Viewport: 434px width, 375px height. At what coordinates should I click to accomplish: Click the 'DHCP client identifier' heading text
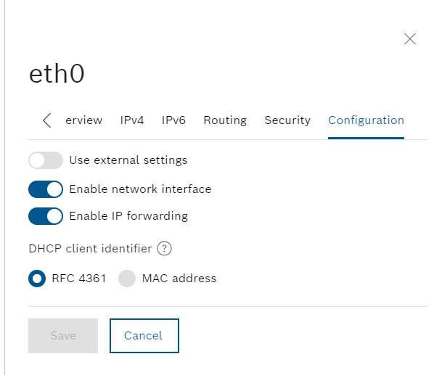[x=91, y=249]
